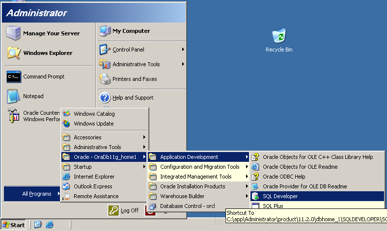Open Command Prompt shortcut
The image size is (387, 231).
pyautogui.click(x=36, y=77)
